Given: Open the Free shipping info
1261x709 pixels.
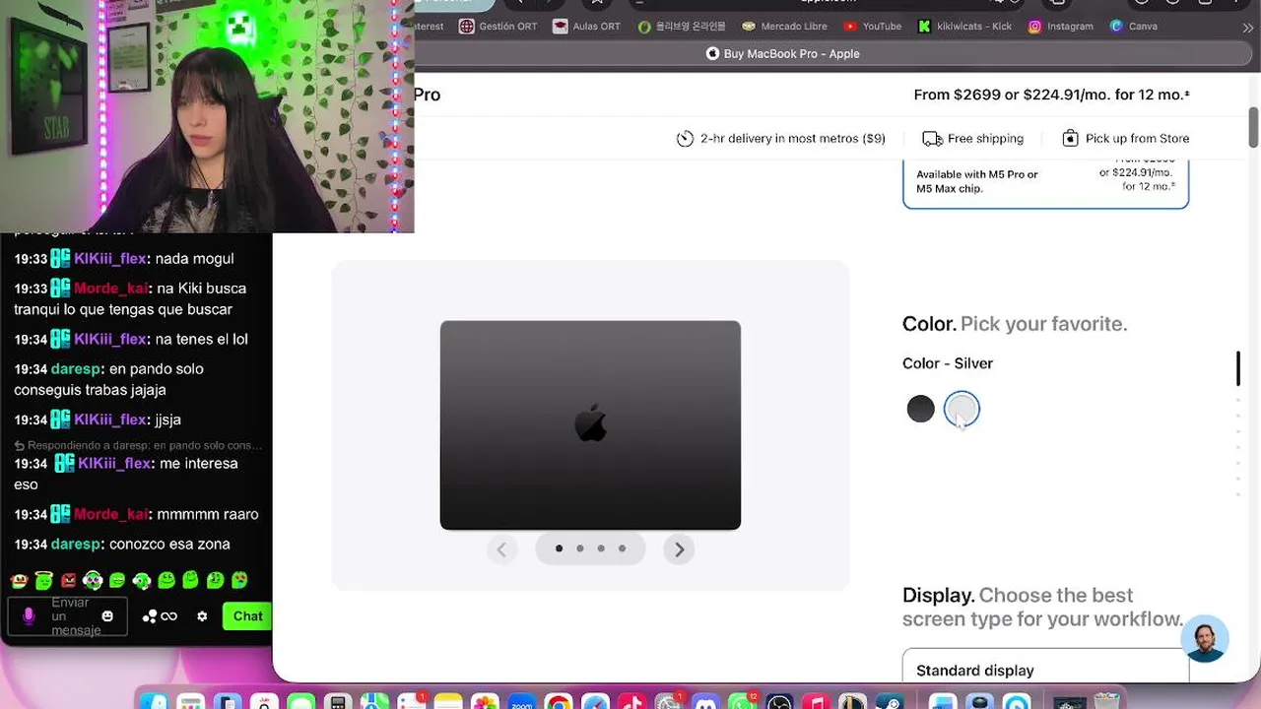Looking at the screenshot, I should pyautogui.click(x=973, y=139).
